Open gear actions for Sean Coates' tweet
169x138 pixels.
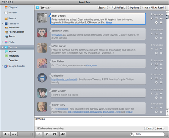pyautogui.click(x=161, y=22)
